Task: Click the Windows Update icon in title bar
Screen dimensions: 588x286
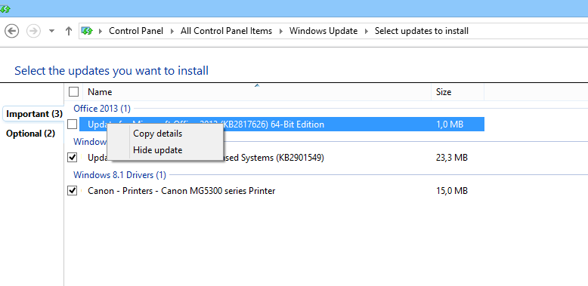Action: point(5,8)
